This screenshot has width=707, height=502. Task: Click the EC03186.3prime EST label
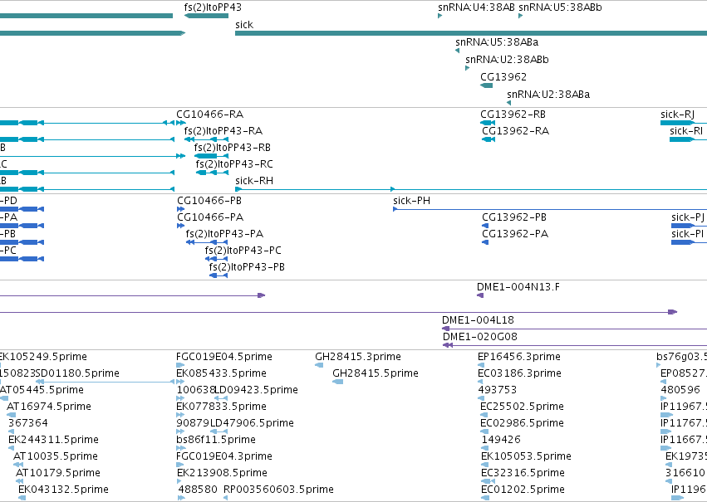click(519, 373)
